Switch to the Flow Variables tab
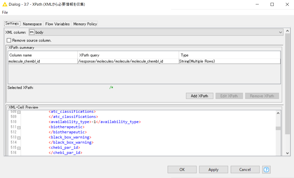The width and height of the screenshot is (294, 178). 57,24
